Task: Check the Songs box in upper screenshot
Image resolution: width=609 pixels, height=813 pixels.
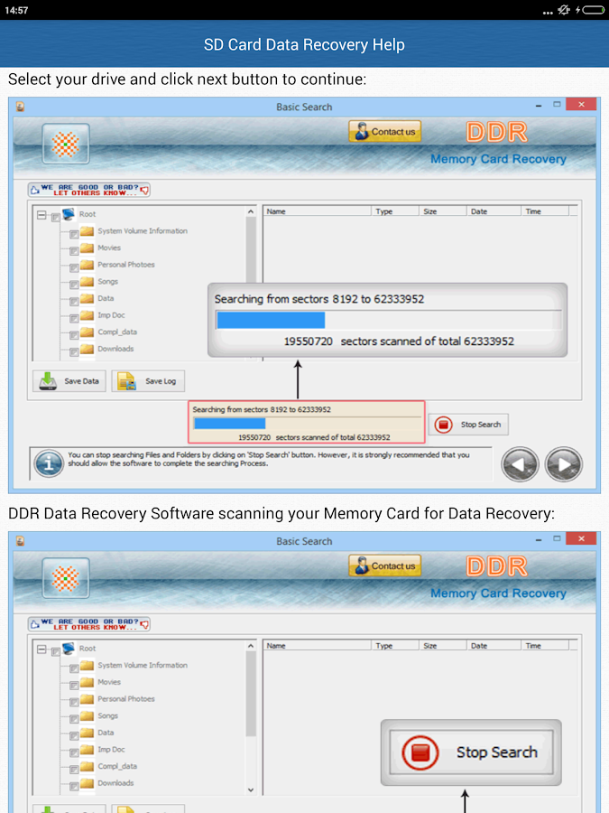Action: (74, 285)
